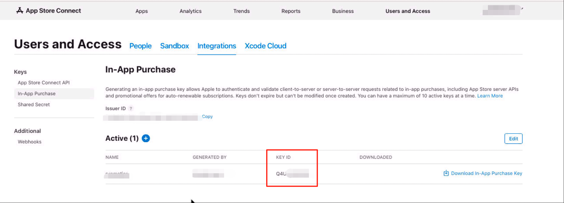Screen dimensions: 564x203
Task: Open the Trends page
Action: pyautogui.click(x=241, y=11)
